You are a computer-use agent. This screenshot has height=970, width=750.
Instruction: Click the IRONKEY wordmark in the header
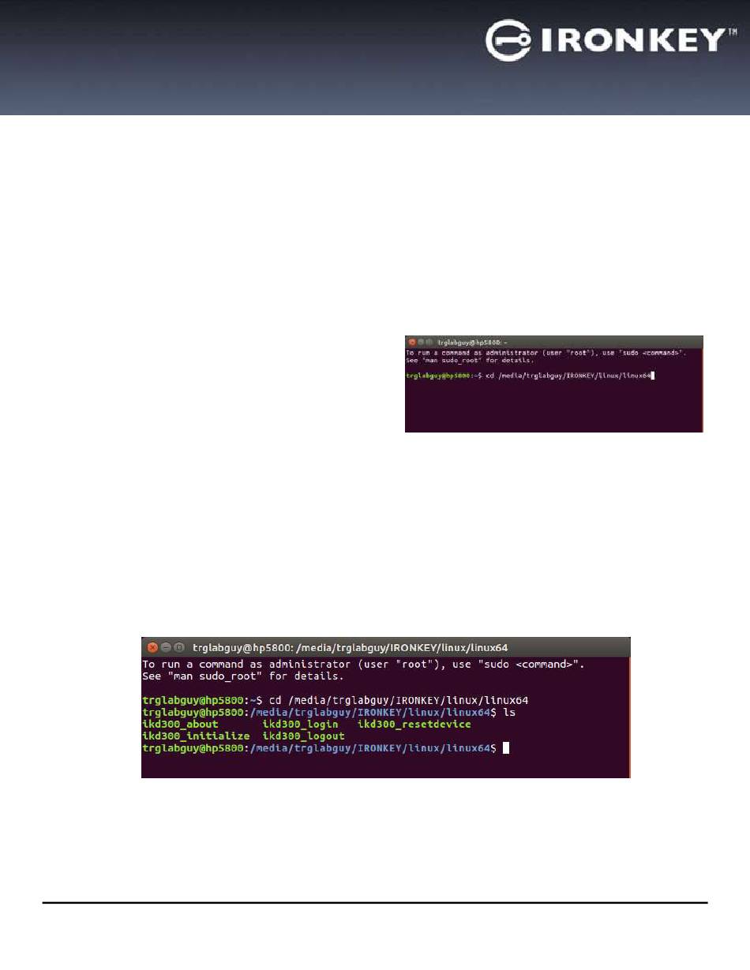[635, 39]
